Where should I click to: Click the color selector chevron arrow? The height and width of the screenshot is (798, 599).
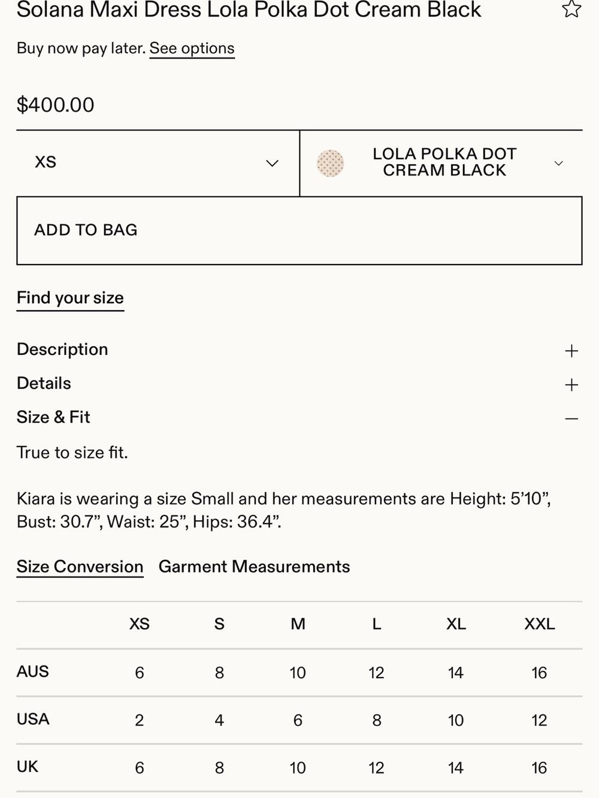559,163
